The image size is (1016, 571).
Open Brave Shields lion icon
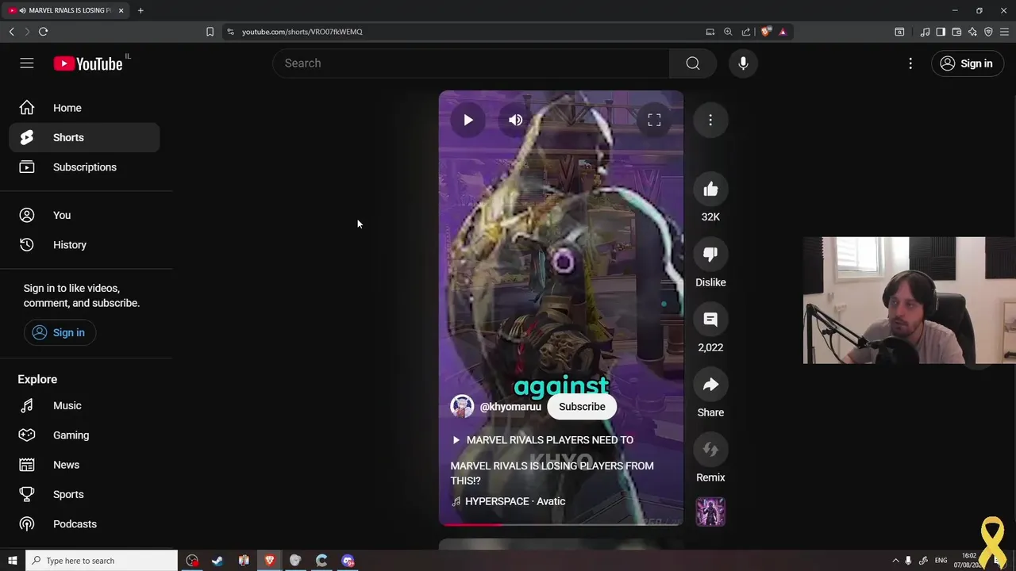point(765,32)
